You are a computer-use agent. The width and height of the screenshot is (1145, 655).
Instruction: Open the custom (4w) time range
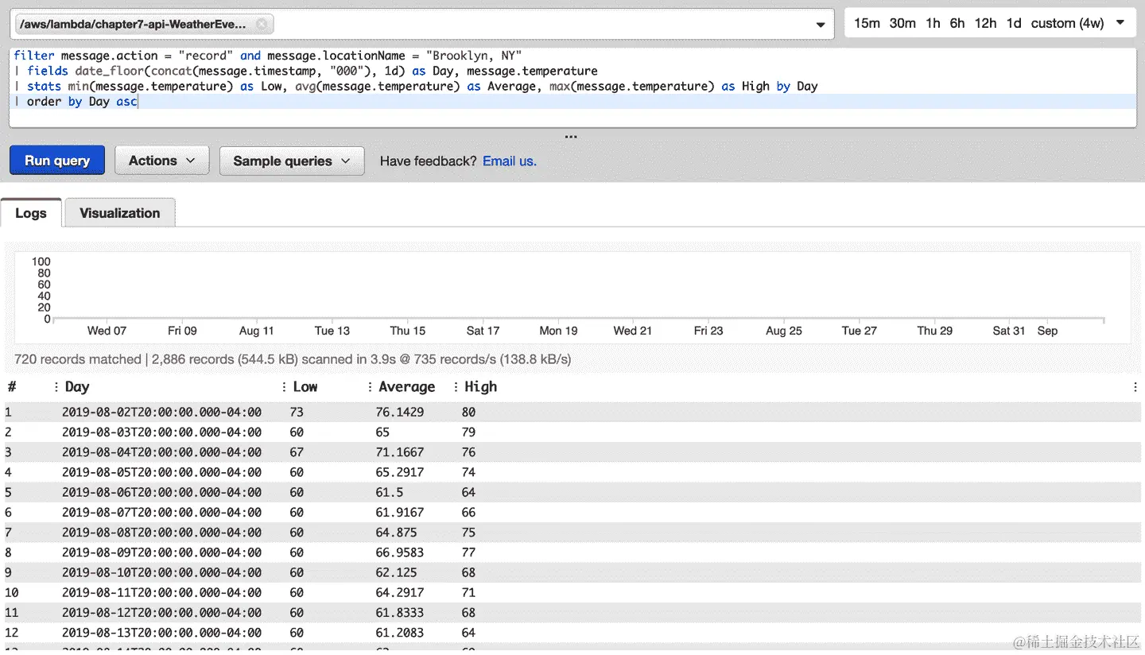click(1068, 23)
